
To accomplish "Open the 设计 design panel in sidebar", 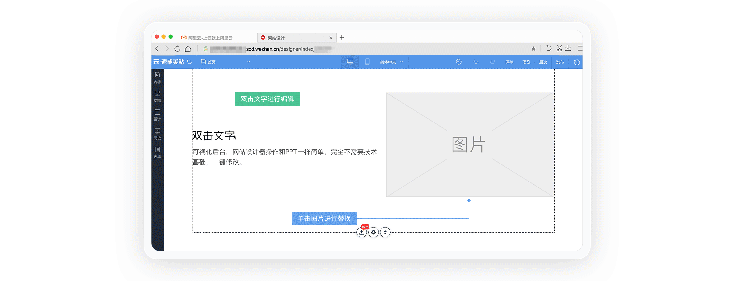I will coord(157,115).
